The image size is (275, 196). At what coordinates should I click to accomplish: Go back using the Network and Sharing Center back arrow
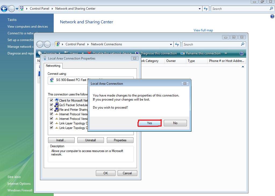tap(4, 9)
